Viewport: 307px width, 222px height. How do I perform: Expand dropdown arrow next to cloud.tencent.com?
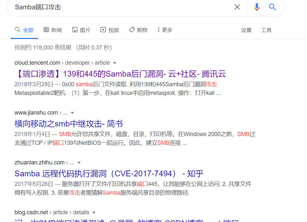115,63
